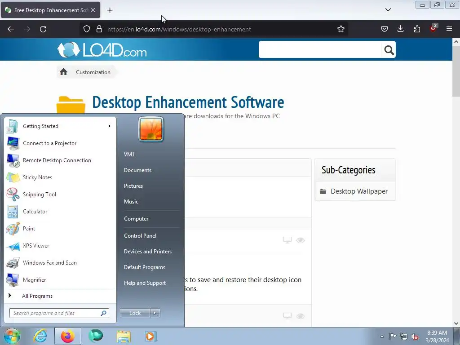Screen dimensions: 460x345
Task: Click the user account picture
Action: [x=151, y=129]
